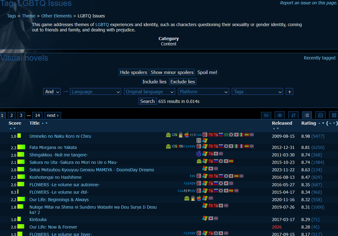338x236 pixels.
Task: Open the sort order arrows icon
Action: coord(293,115)
